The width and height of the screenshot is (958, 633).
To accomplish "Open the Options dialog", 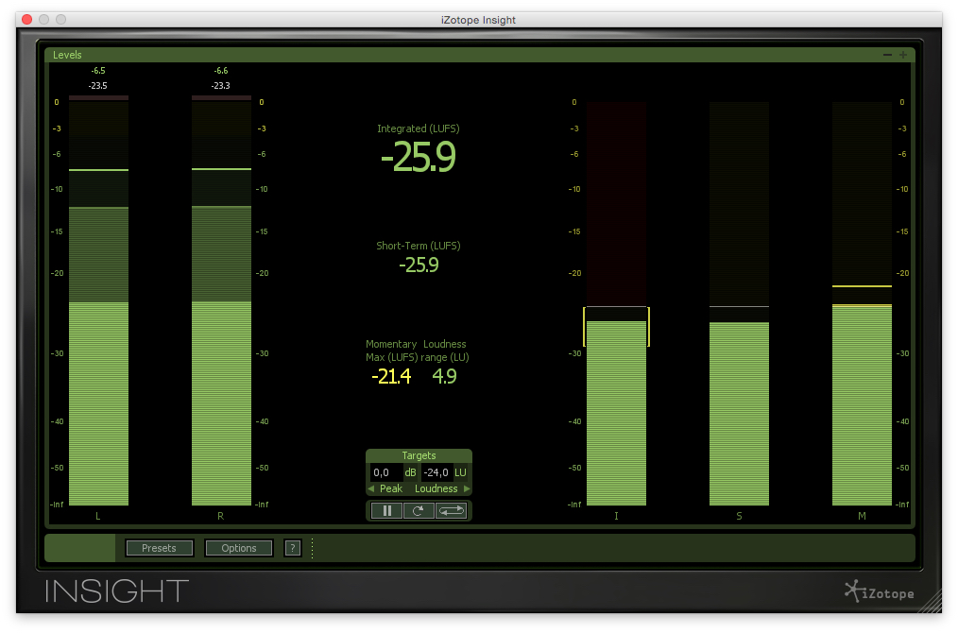I will coord(238,548).
